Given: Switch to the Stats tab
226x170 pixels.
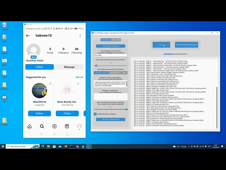Looking at the screenshot, I should click(118, 40).
